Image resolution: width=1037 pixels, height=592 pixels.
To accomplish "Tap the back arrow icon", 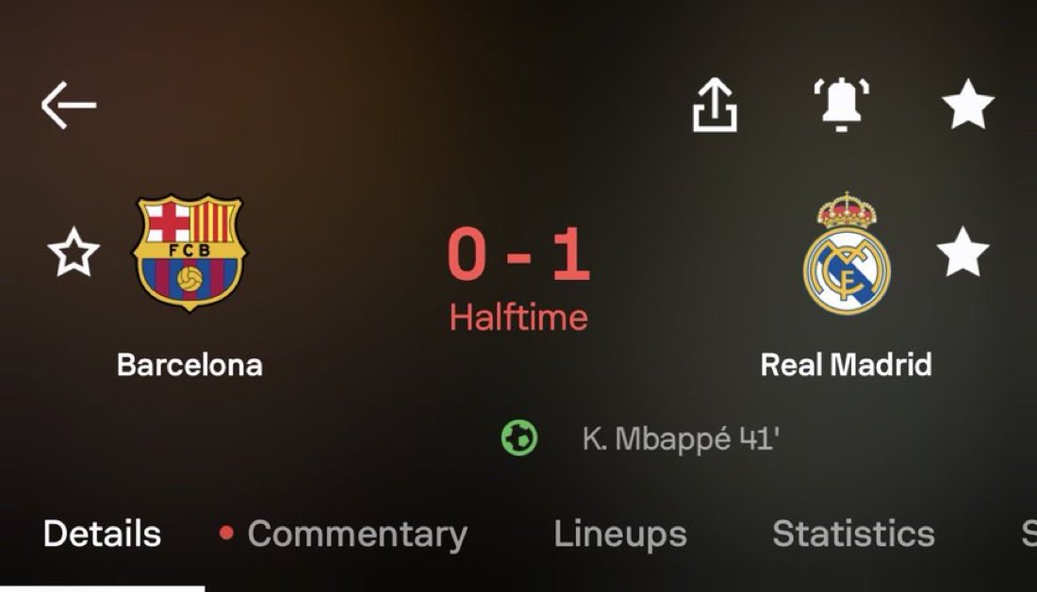I will 69,105.
